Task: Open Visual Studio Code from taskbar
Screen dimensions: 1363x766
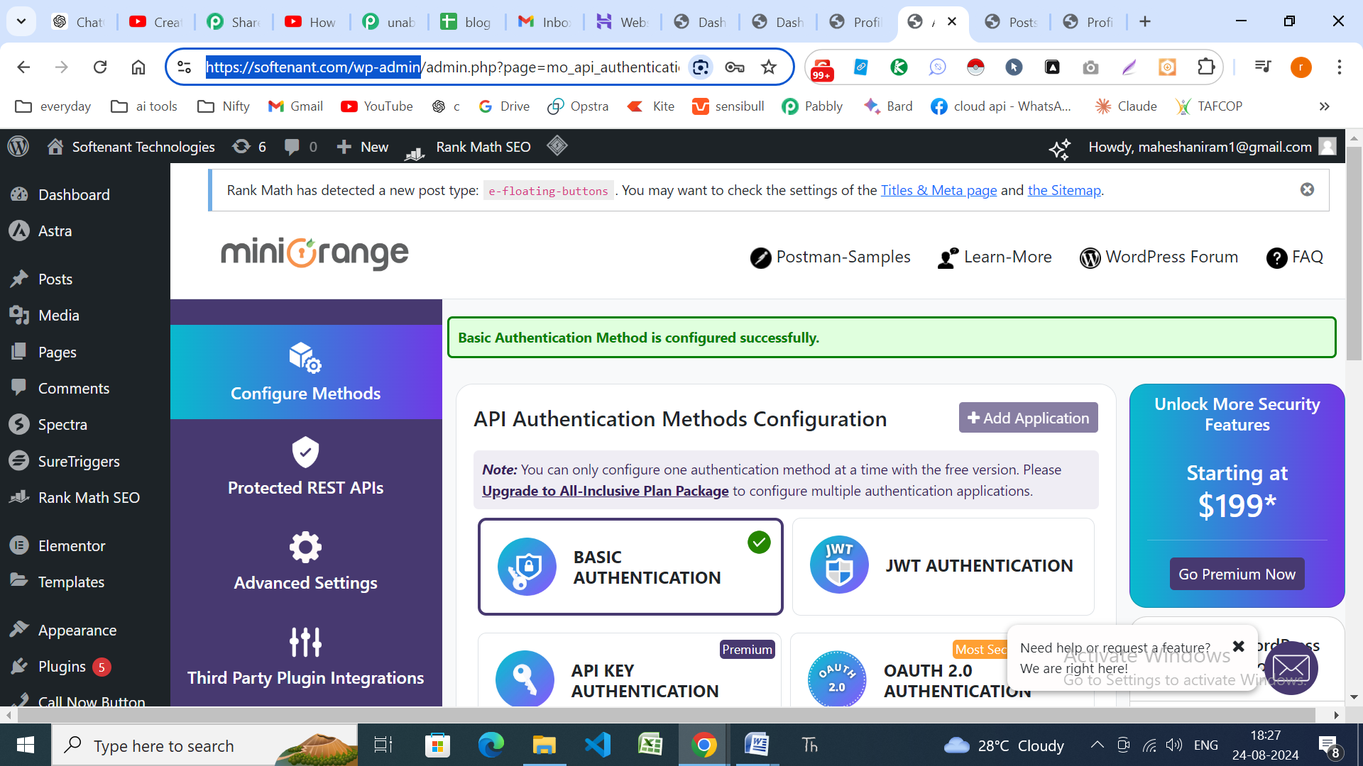Action: pos(597,745)
